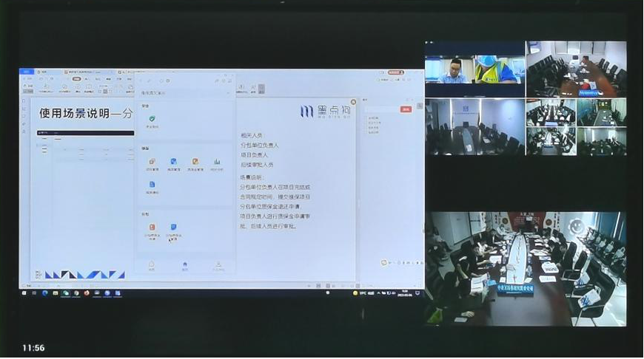Click the round orange icon beside the logo
The image size is (644, 359).
(353, 102)
